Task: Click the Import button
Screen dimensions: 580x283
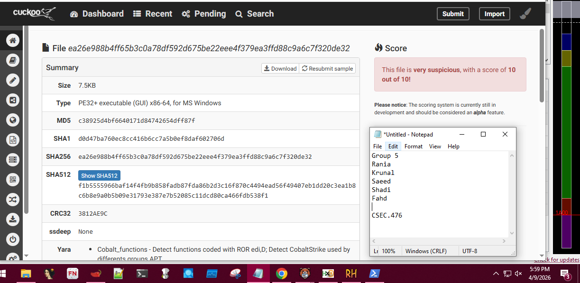Action: (494, 14)
